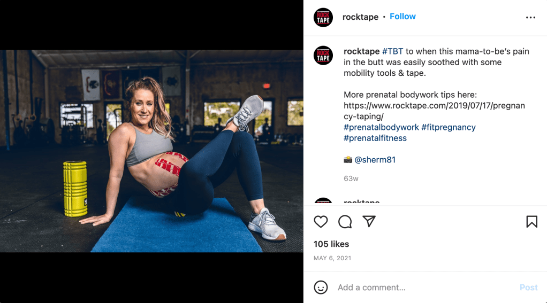Visit the @sherm81 photographer profile
The height and width of the screenshot is (303, 547).
pos(375,159)
